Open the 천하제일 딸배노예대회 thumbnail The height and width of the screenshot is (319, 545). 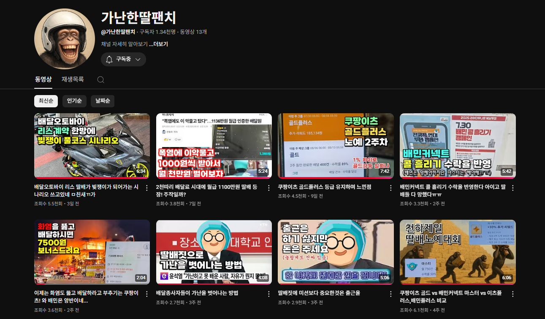pos(458,252)
